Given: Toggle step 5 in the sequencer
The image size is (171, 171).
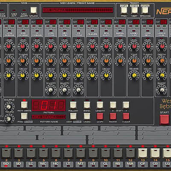Looking at the screenshot, I should tap(44, 153).
